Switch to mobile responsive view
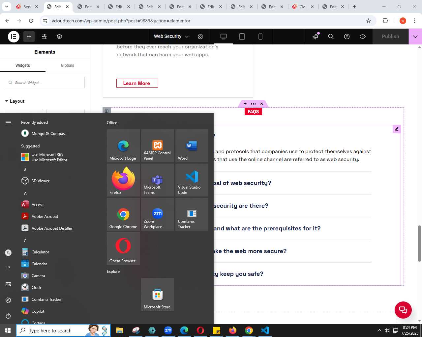422x337 pixels. [260, 37]
